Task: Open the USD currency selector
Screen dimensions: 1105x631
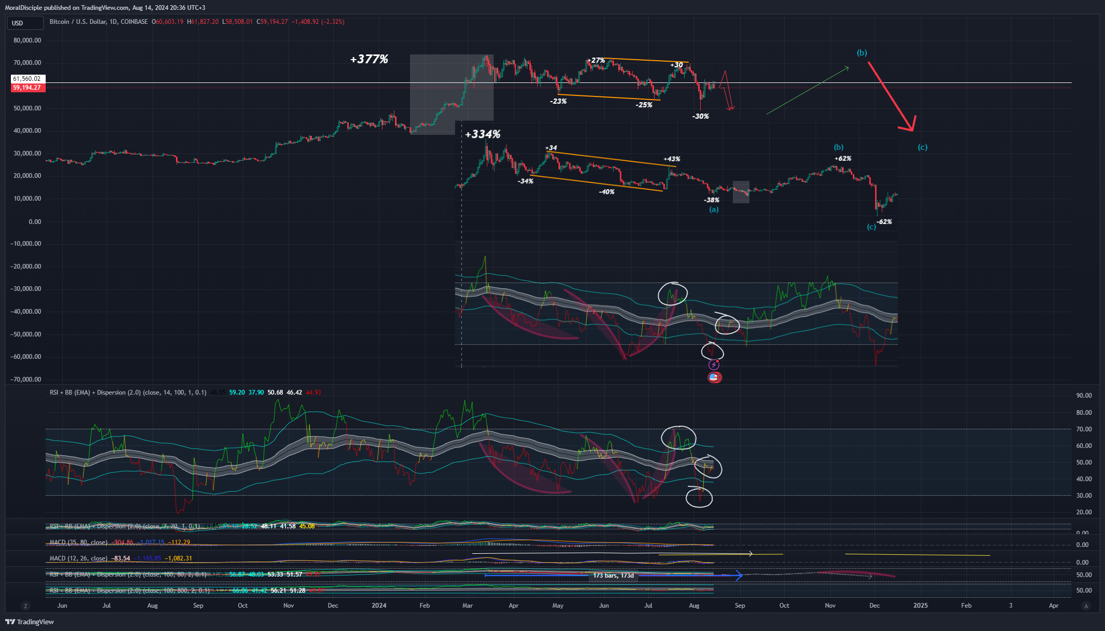Action: [x=25, y=23]
